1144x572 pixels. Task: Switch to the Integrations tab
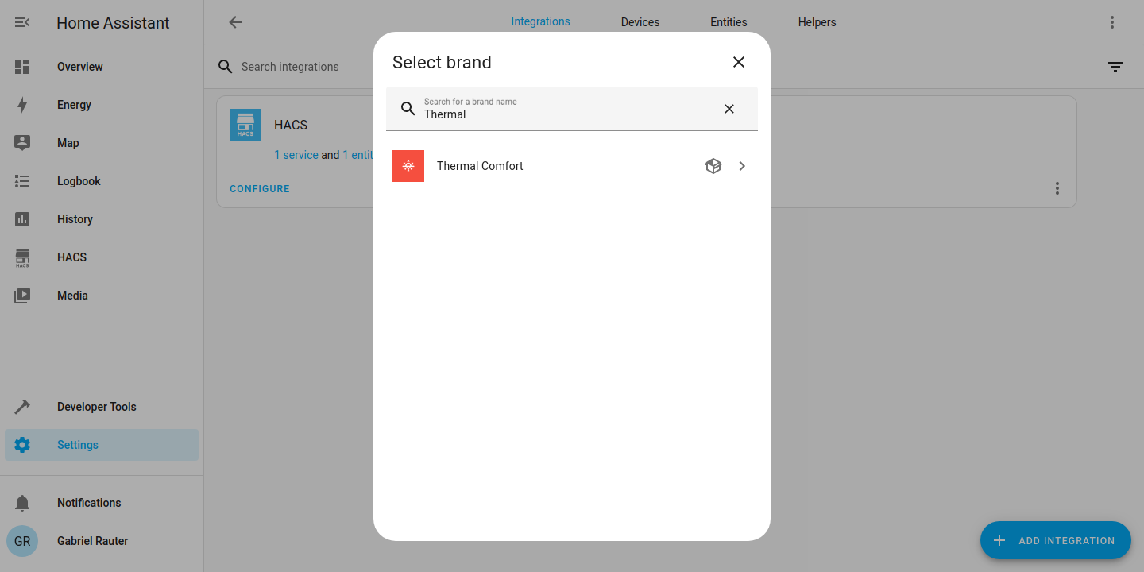click(x=540, y=21)
